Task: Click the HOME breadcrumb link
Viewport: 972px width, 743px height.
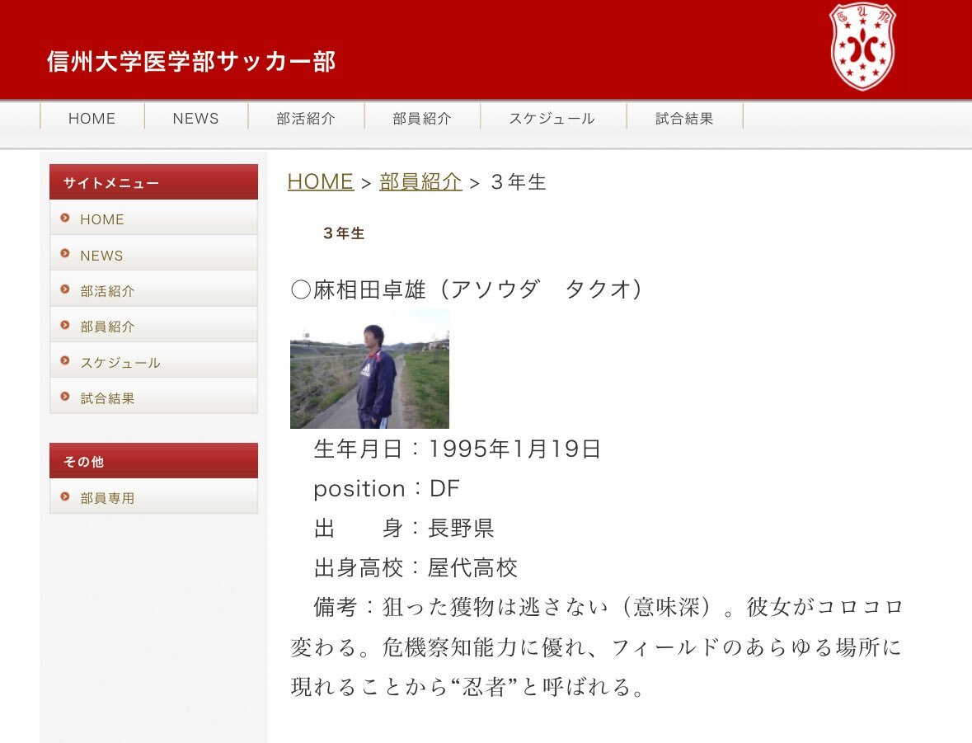Action: coord(320,182)
